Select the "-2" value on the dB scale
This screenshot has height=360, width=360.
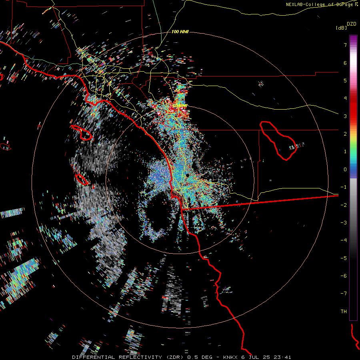(x=344, y=205)
